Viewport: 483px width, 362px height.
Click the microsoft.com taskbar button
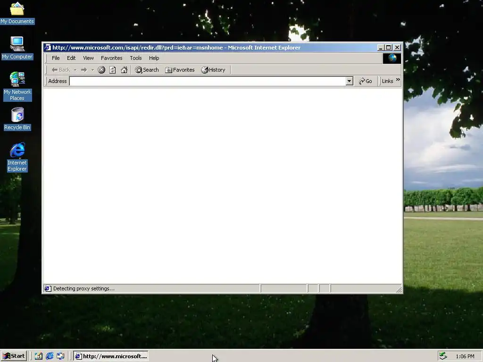click(x=111, y=356)
